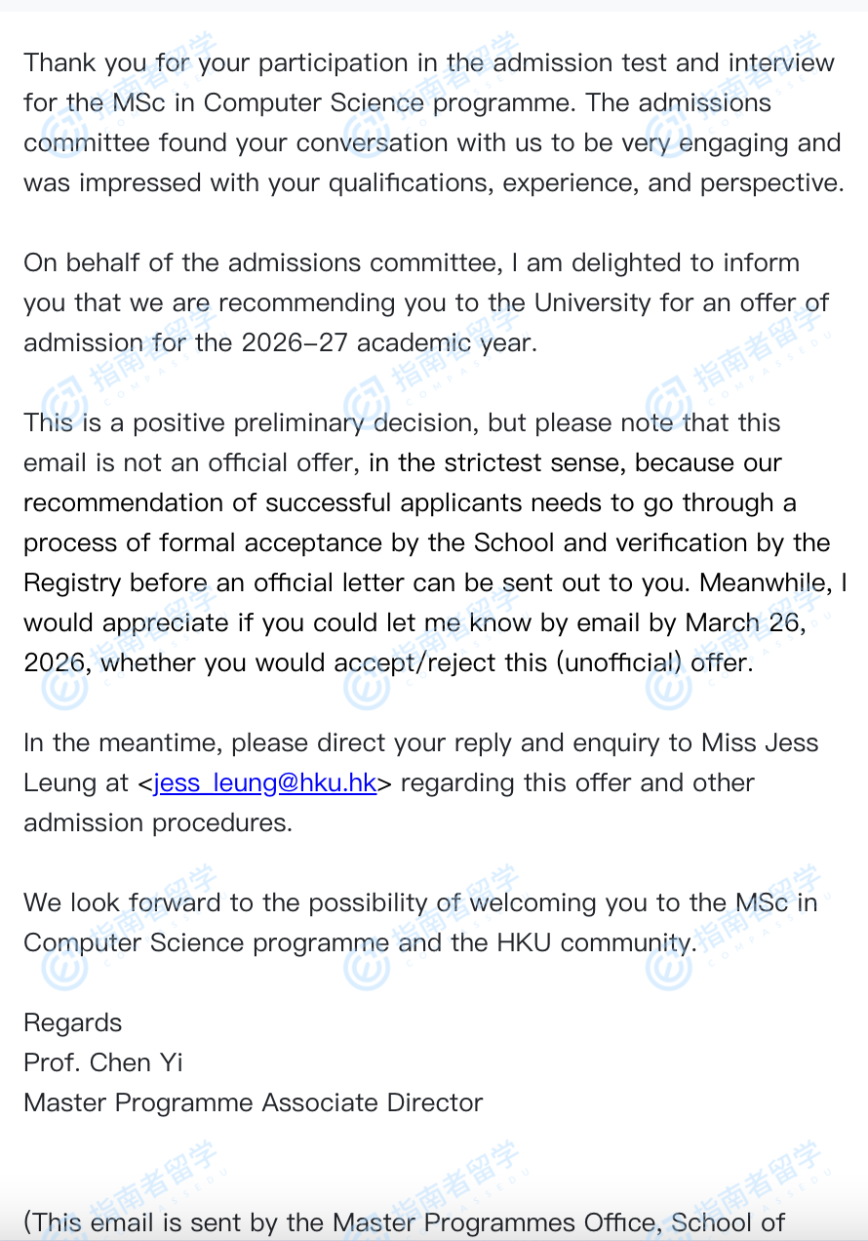
Task: Click the "Prof. Chen Yi" signature name
Action: pyautogui.click(x=103, y=1062)
